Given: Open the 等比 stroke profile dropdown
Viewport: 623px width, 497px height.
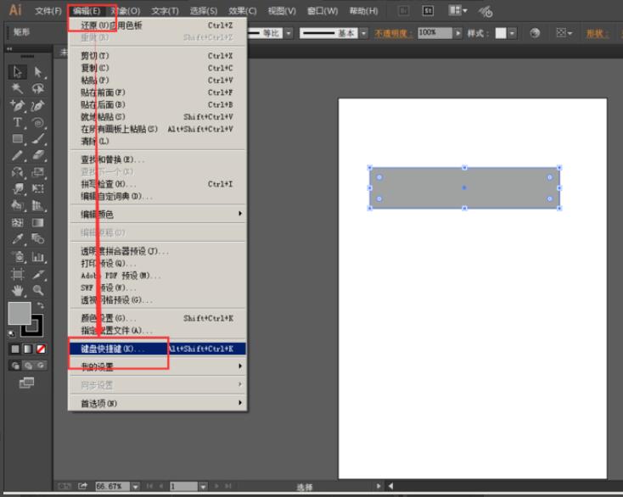Looking at the screenshot, I should (x=289, y=33).
